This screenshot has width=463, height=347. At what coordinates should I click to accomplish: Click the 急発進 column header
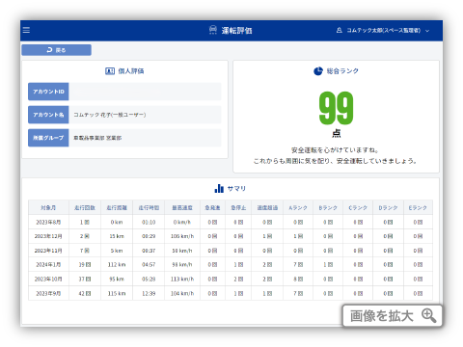click(x=212, y=208)
